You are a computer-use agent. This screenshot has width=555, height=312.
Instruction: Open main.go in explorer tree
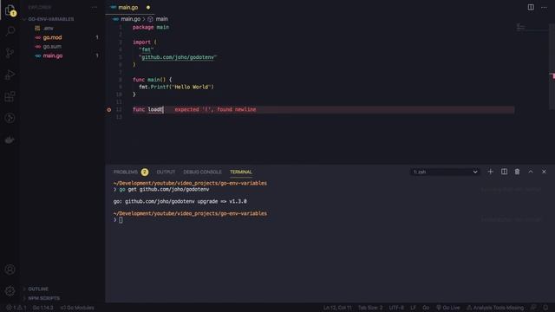(52, 55)
